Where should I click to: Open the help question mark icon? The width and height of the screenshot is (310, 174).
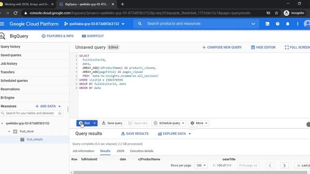click(x=278, y=24)
